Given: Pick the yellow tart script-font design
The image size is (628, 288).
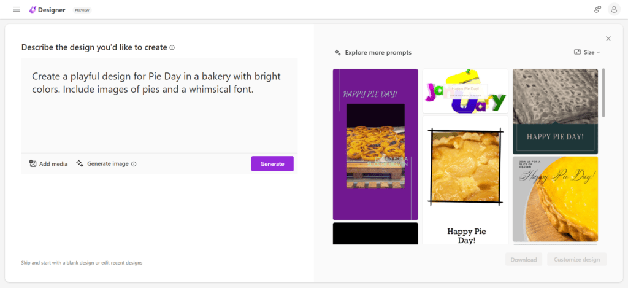Looking at the screenshot, I should click(x=555, y=199).
